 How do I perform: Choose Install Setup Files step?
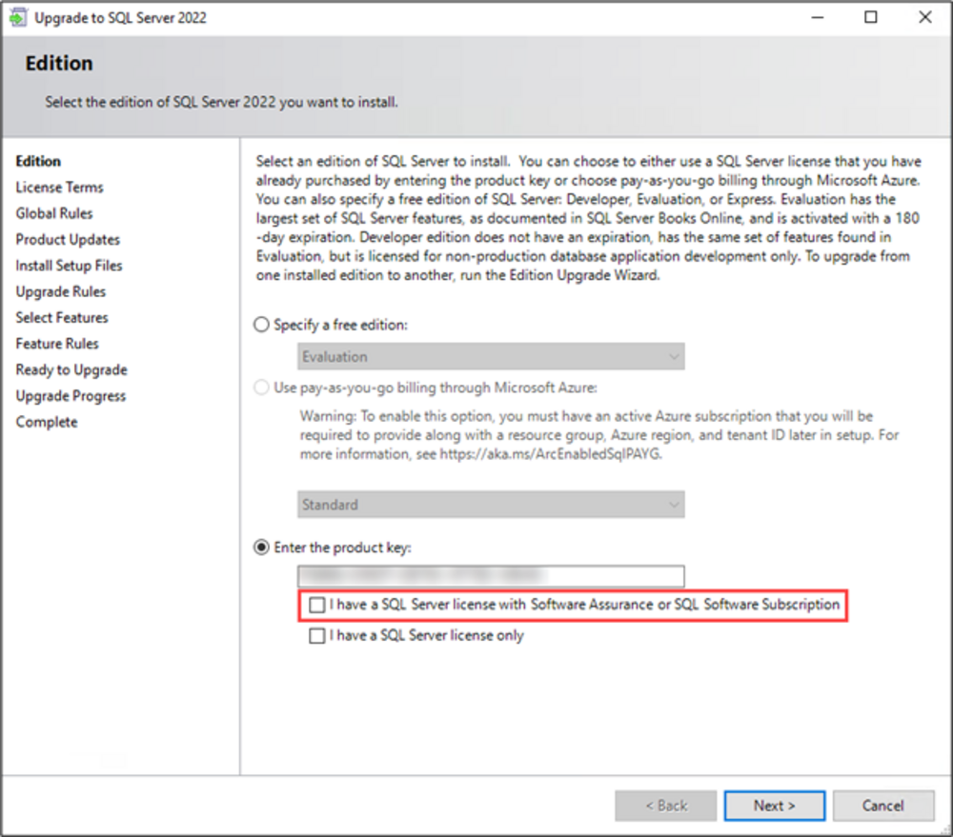click(x=69, y=266)
